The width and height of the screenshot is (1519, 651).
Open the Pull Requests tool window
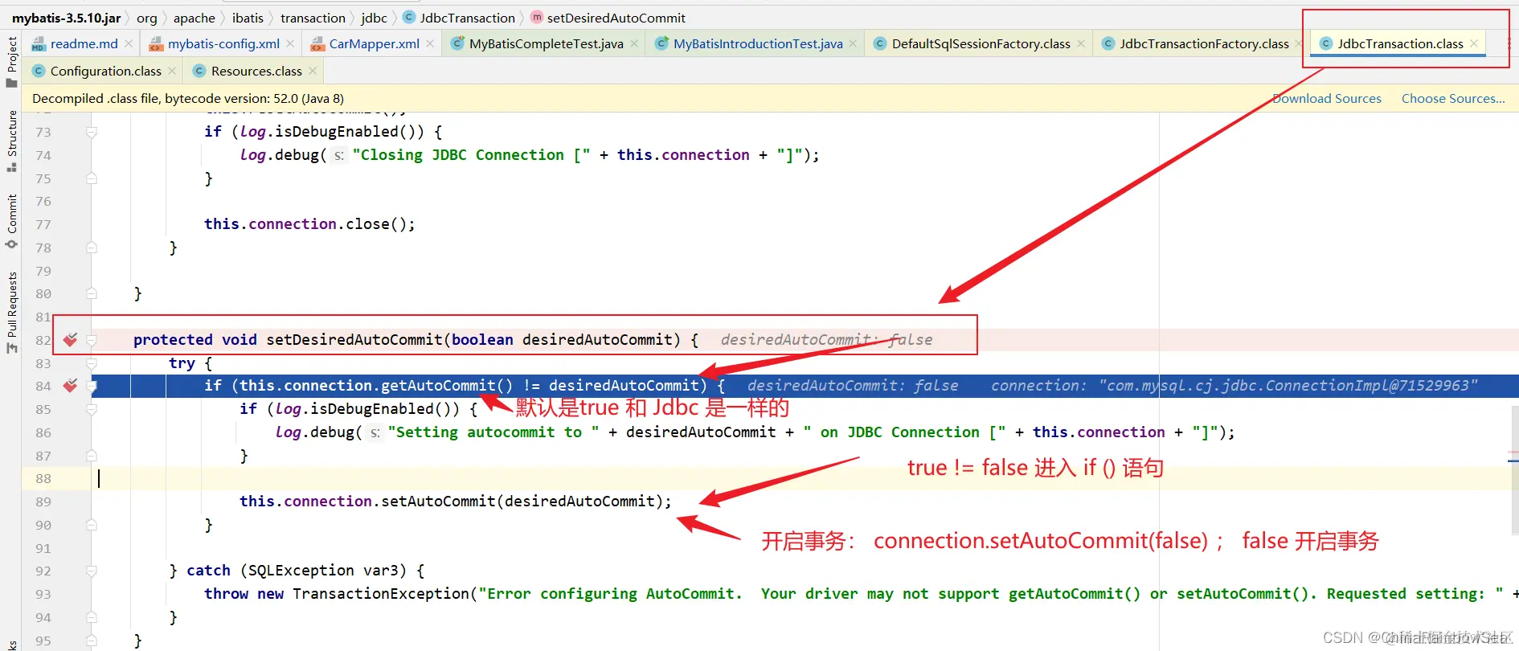point(11,312)
